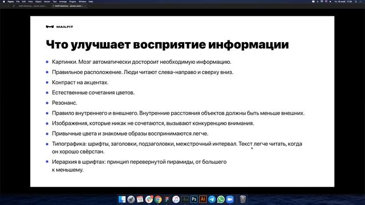Click 'Иерархия в шрифтах' bullet line

pyautogui.click(x=139, y=162)
